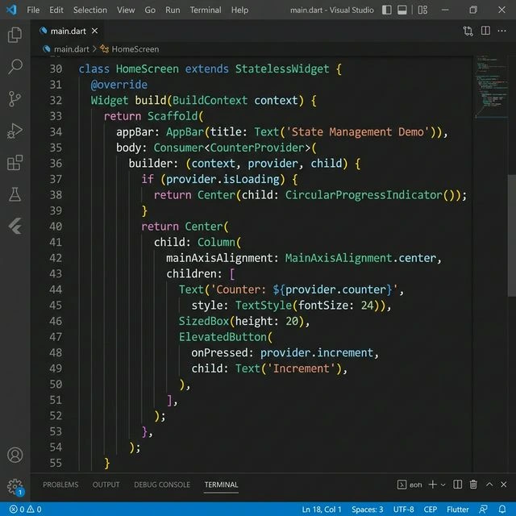Select language mode Flutter in status bar
516x516 pixels.
[x=457, y=510]
